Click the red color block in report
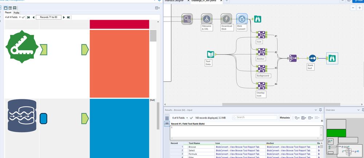 coord(119,24)
